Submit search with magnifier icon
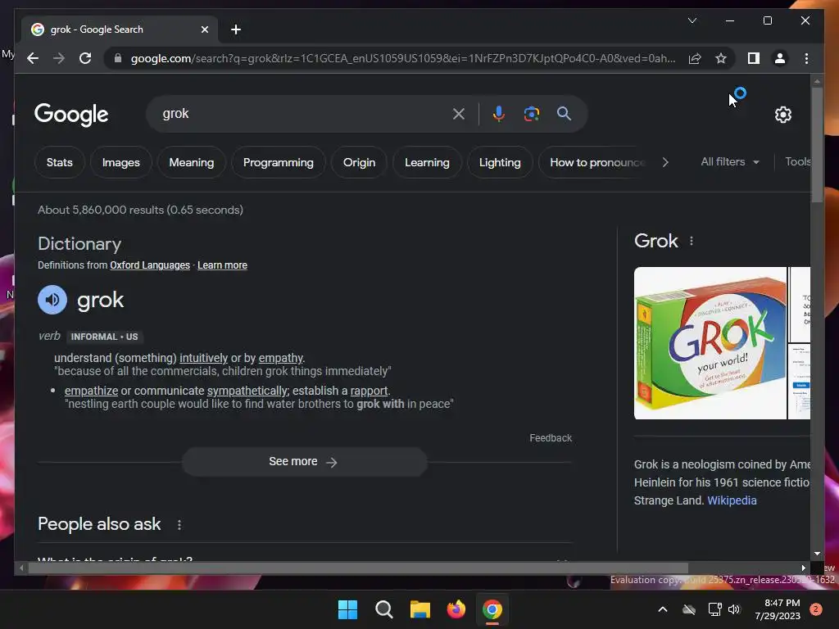The height and width of the screenshot is (629, 839). point(564,113)
